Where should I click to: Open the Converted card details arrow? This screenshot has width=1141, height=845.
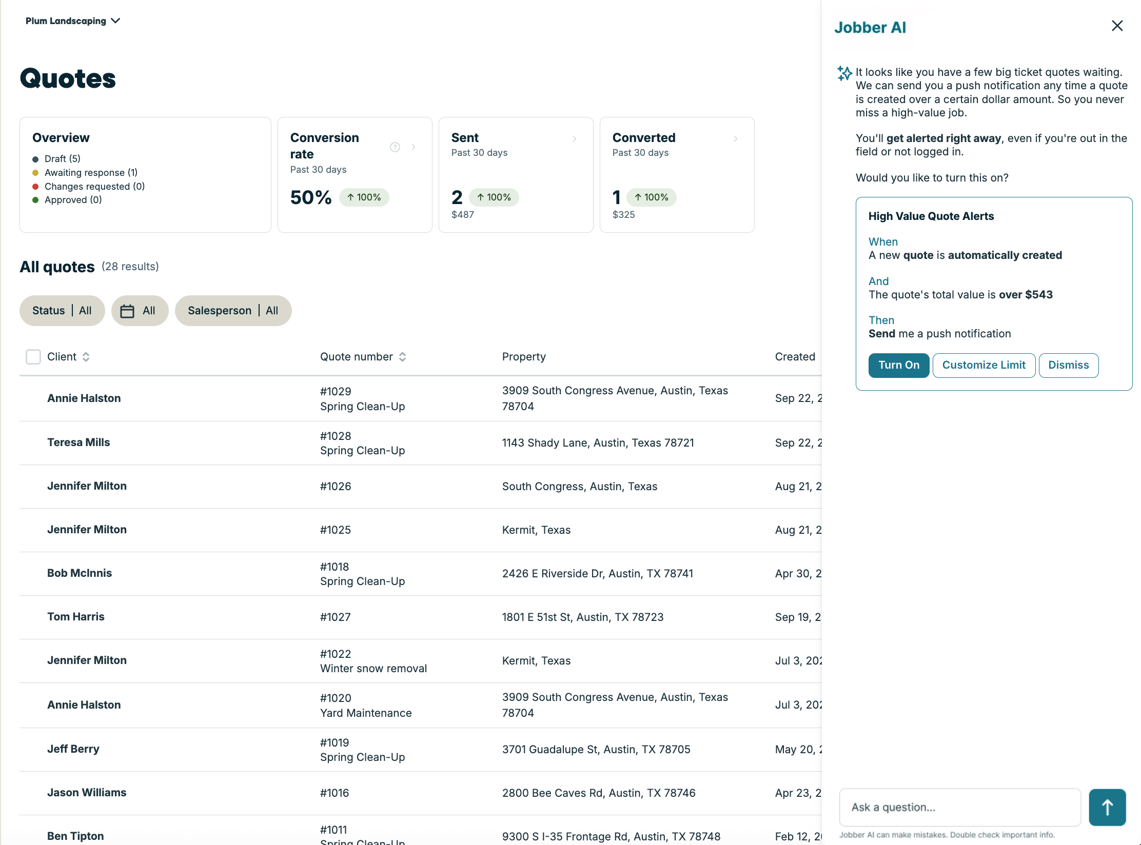coord(735,139)
